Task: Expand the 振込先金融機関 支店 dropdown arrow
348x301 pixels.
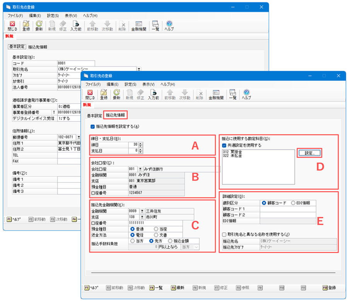Action: tap(142, 217)
